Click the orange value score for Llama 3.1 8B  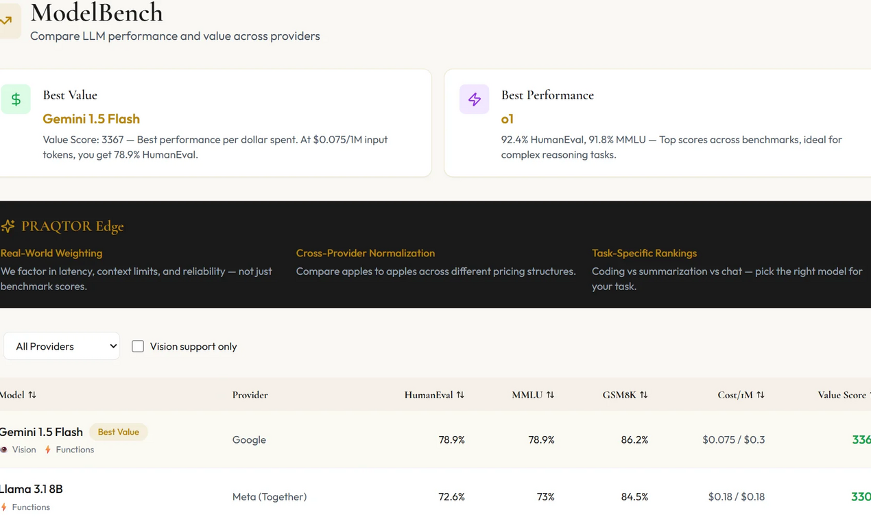(861, 496)
